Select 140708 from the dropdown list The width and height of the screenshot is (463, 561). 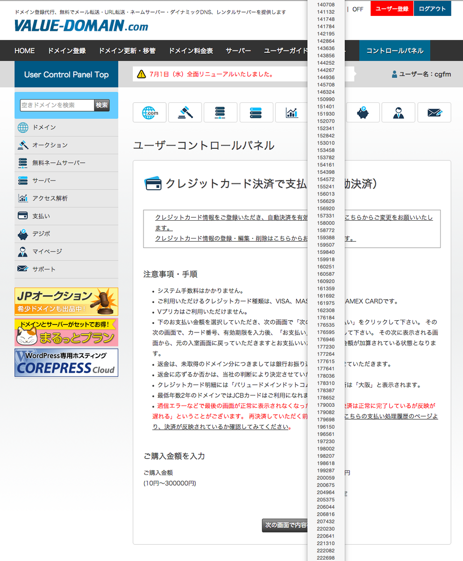(x=326, y=4)
